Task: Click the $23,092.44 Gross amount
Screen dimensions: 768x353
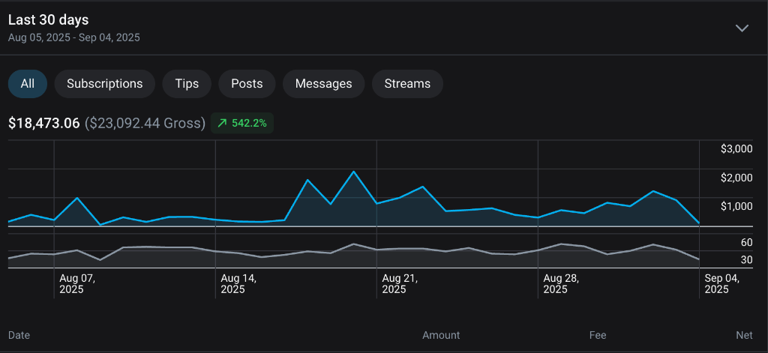Action: point(145,123)
